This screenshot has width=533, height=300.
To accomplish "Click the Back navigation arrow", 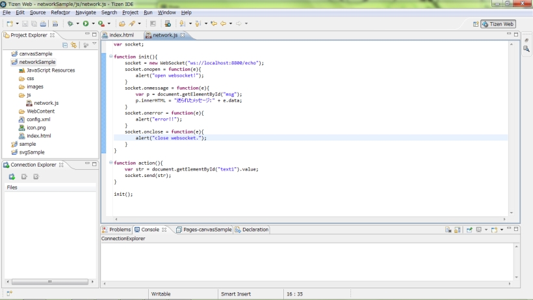I will point(223,23).
